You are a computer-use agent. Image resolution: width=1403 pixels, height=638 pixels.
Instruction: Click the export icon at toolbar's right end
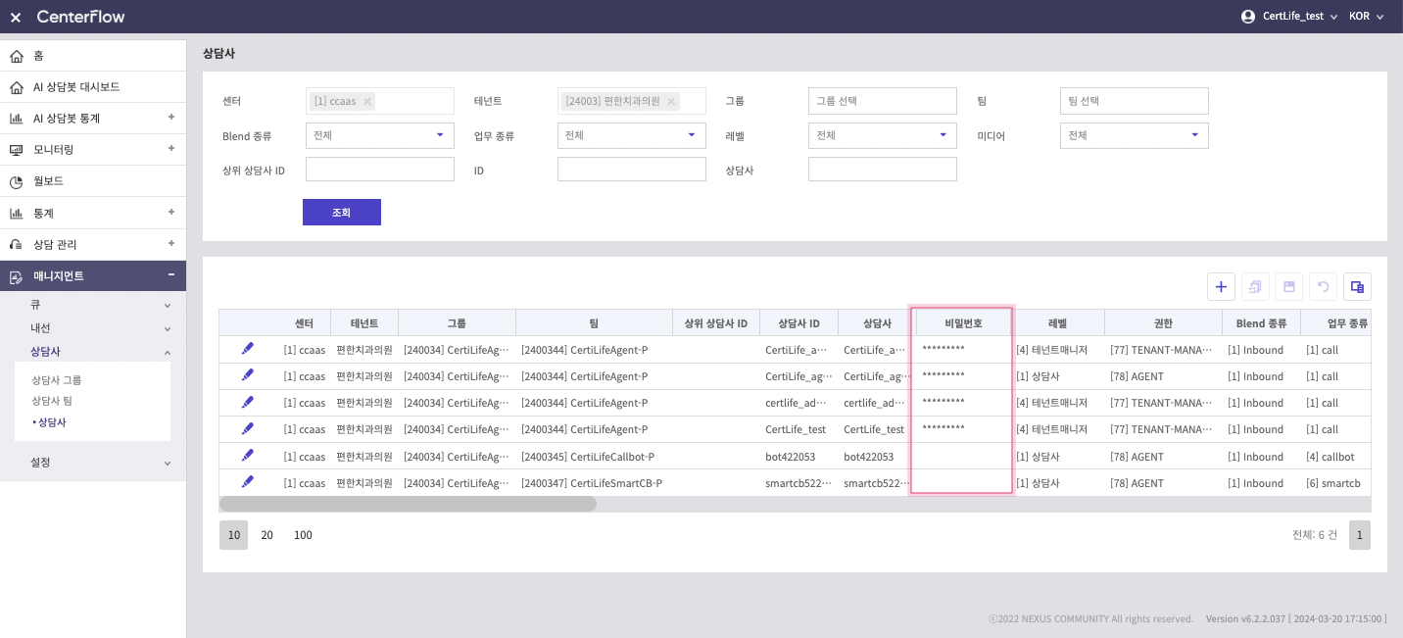[x=1357, y=286]
